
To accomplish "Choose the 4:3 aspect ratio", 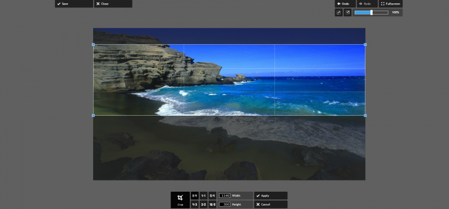I will (195, 205).
